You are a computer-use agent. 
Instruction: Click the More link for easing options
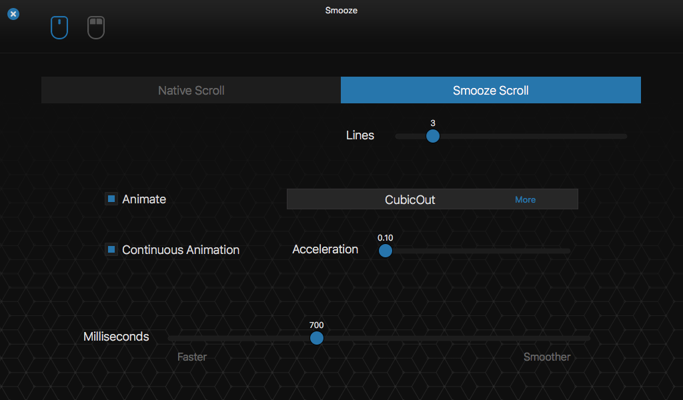click(526, 200)
